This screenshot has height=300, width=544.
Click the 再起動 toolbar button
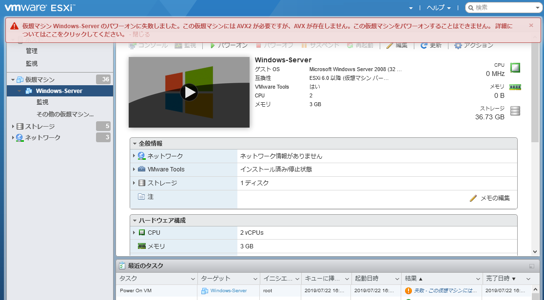360,45
